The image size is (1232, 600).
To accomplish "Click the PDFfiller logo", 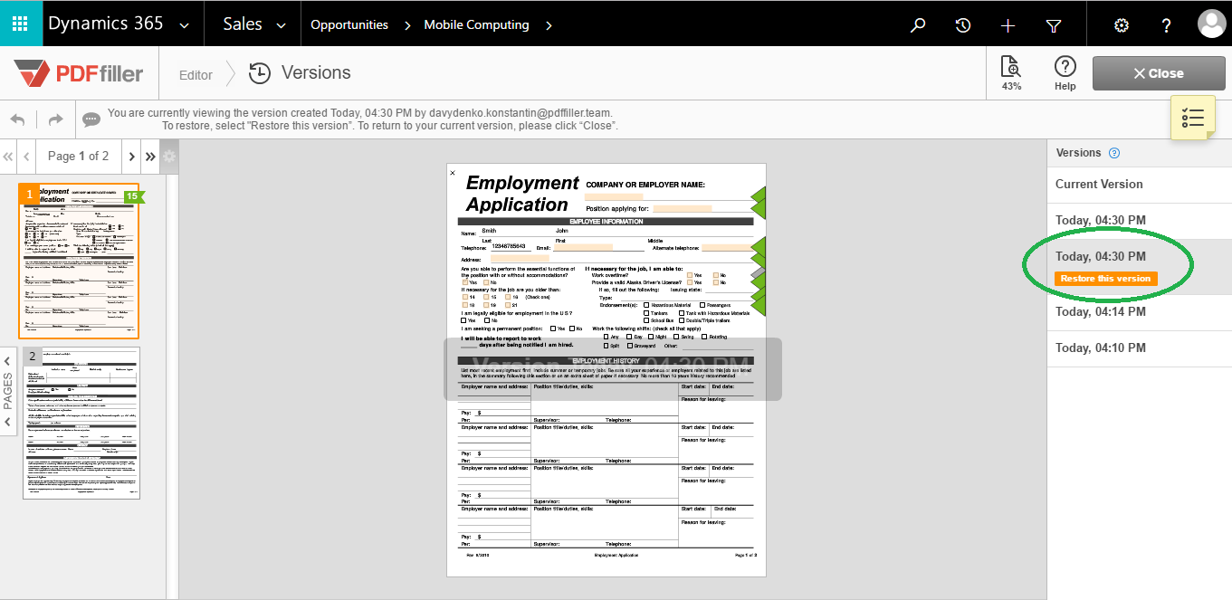I will (79, 73).
